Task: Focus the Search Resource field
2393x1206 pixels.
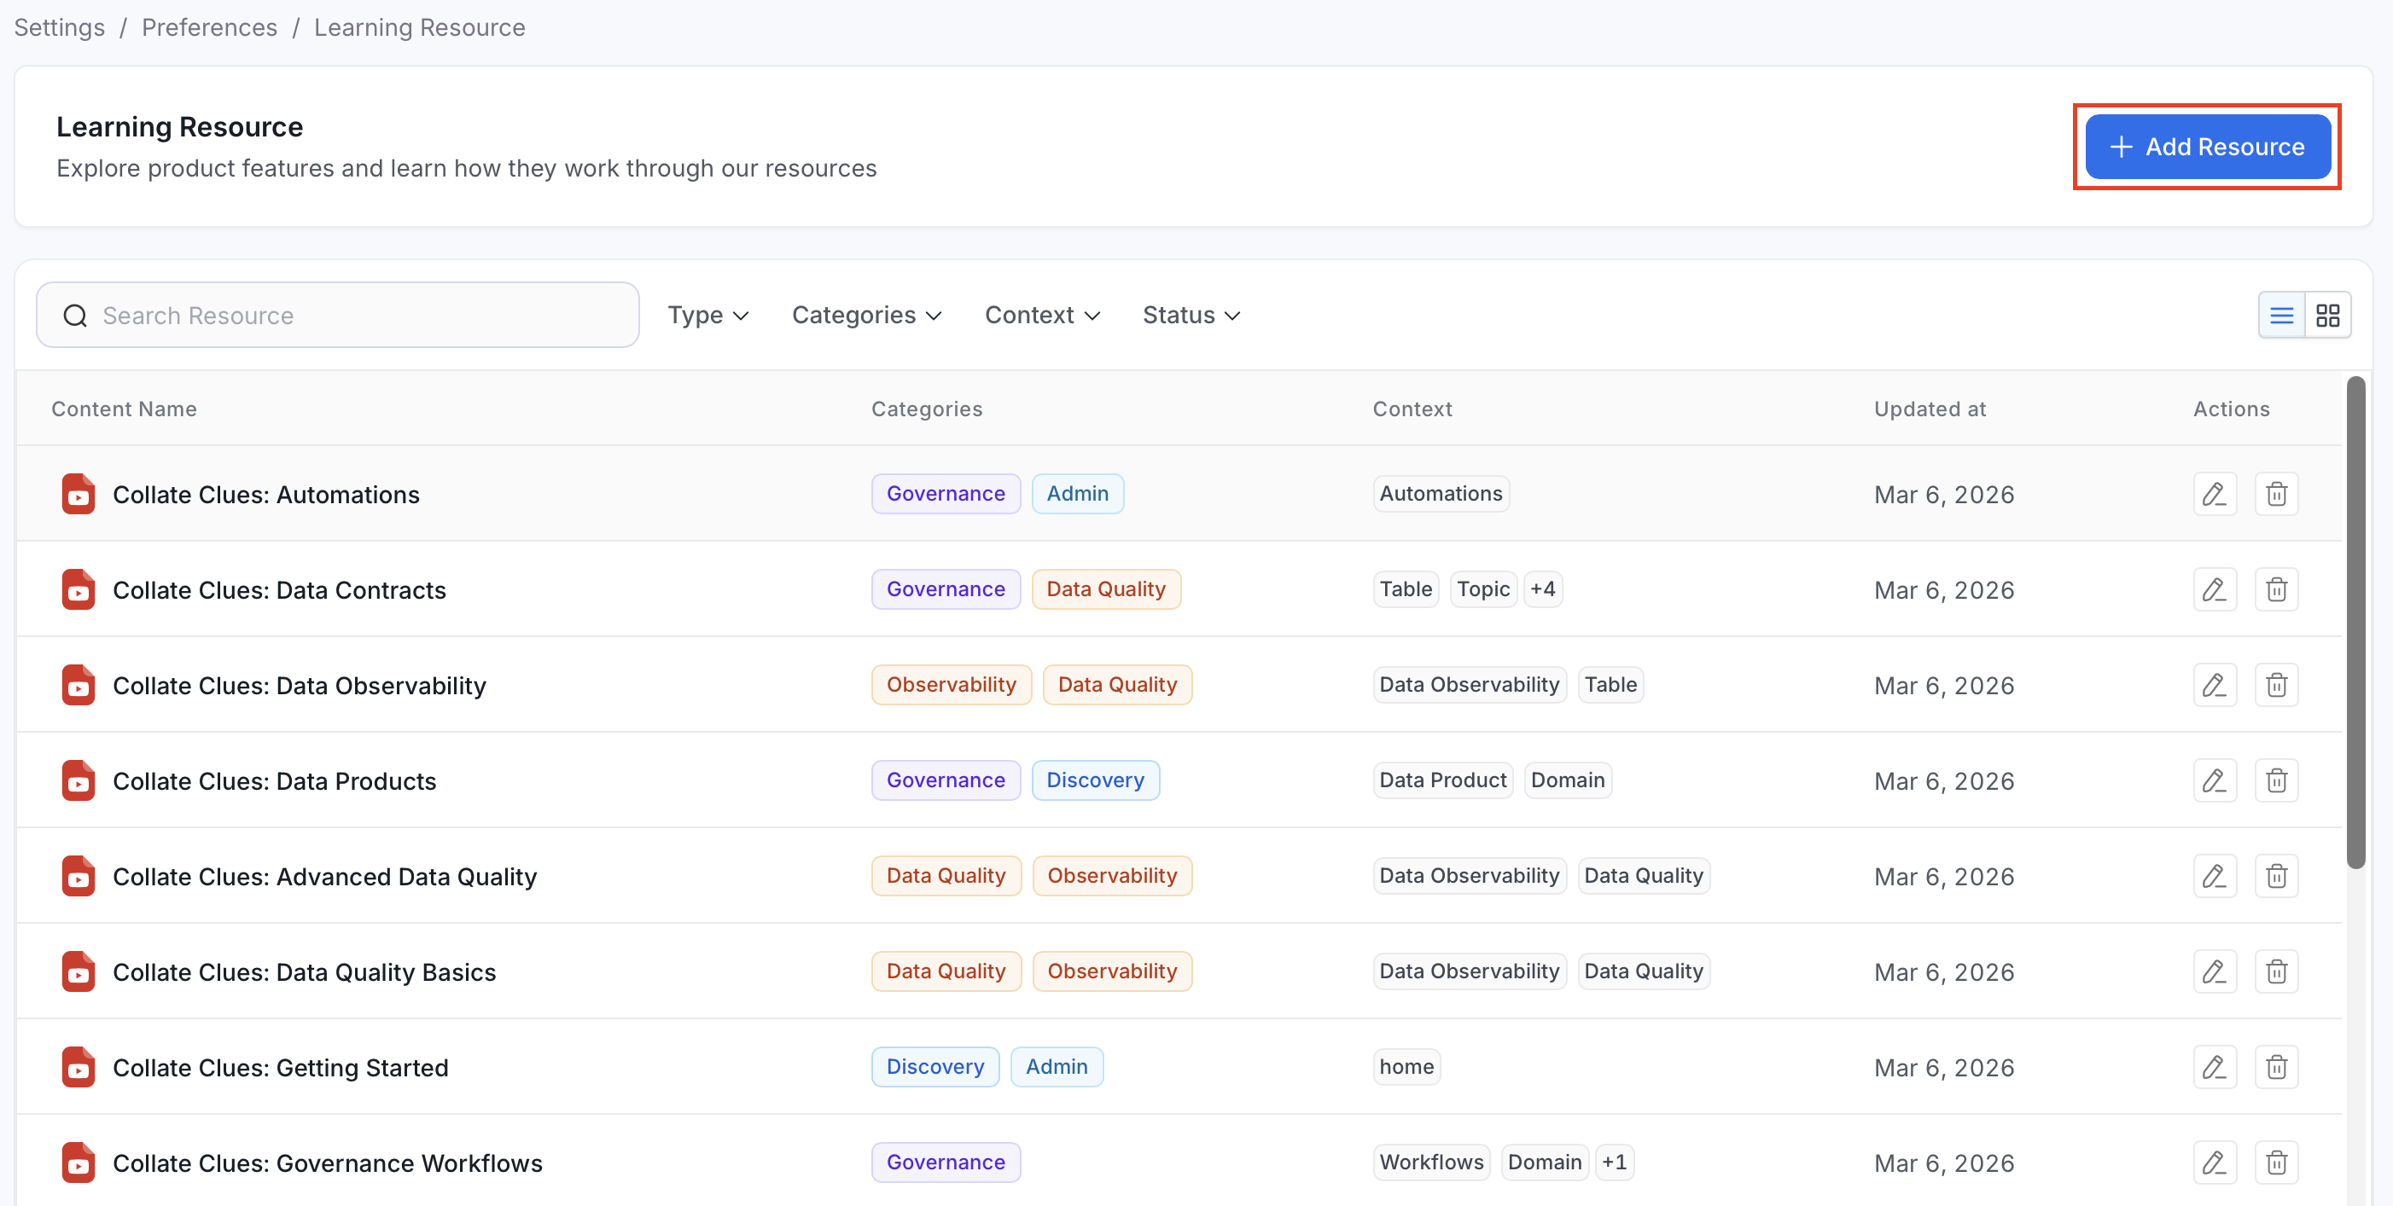Action: click(338, 316)
